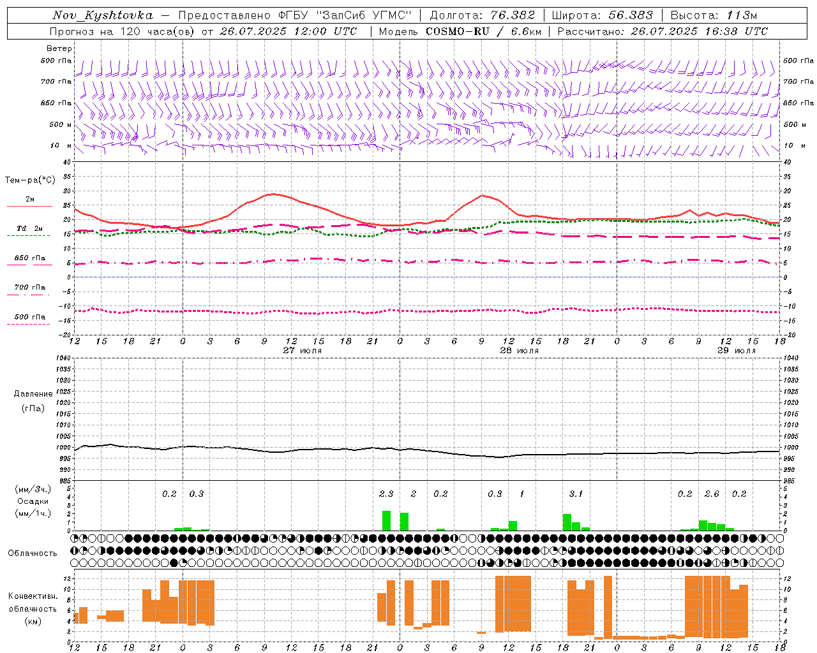Click the Тем-ра(°C) axis title
Screen dimensions: 817x653
click(x=30, y=180)
